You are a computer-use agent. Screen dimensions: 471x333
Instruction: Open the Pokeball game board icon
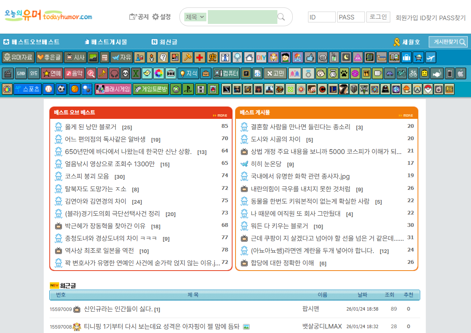(428, 89)
